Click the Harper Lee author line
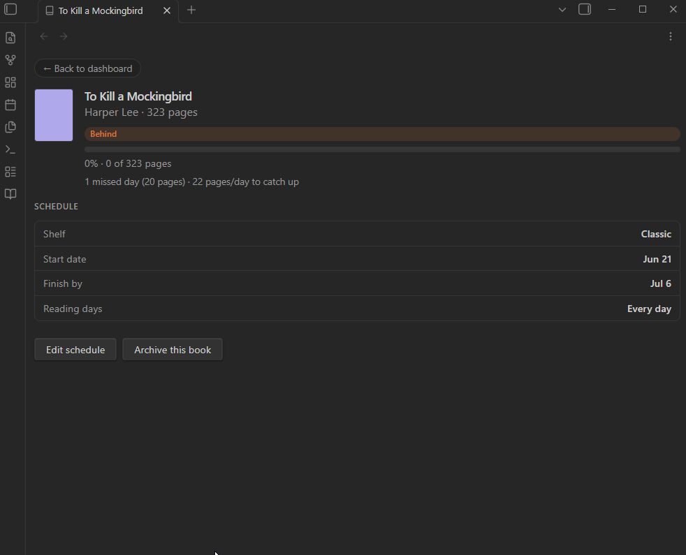Viewport: 686px width, 555px height. (x=141, y=112)
